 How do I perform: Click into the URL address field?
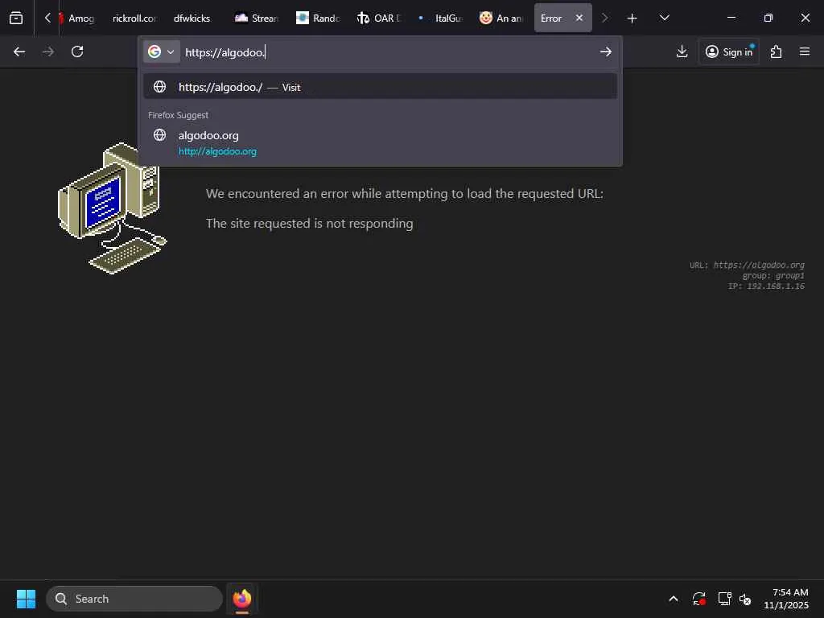[389, 52]
